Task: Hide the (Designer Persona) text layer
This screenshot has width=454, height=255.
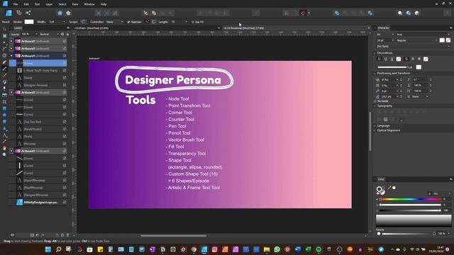Action: 65,85
